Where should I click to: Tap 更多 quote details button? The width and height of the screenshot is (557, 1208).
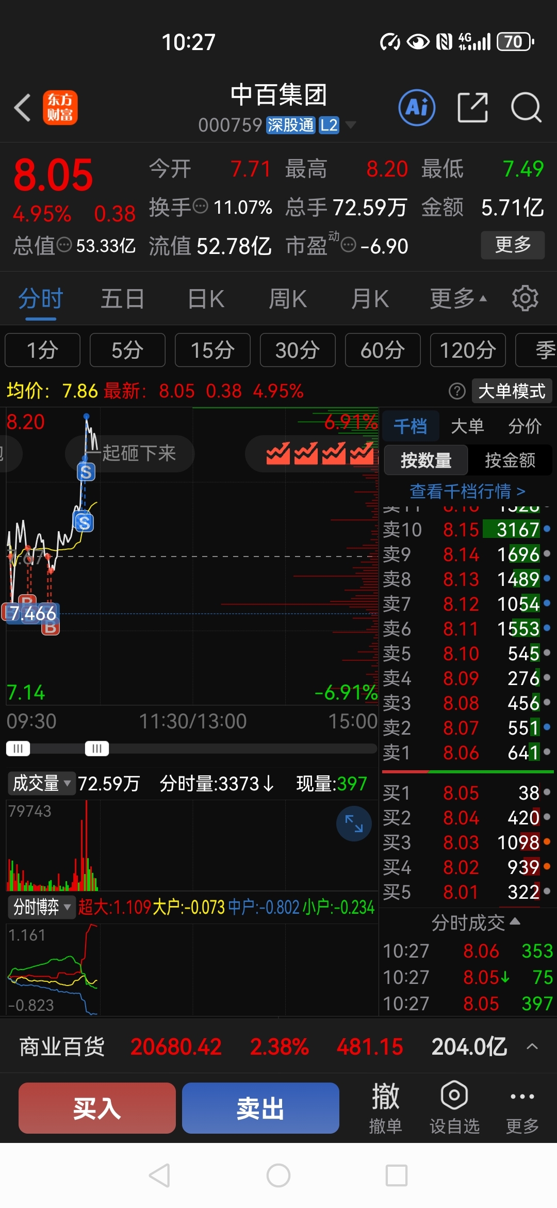[513, 245]
